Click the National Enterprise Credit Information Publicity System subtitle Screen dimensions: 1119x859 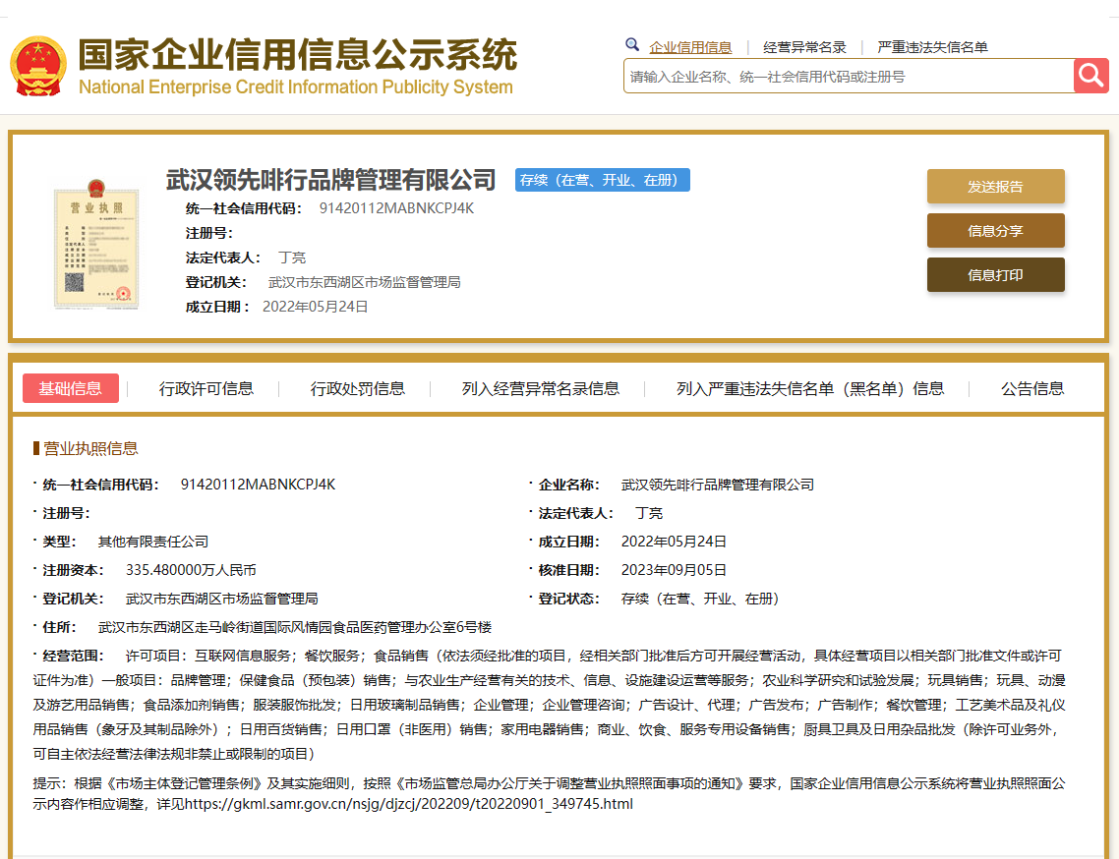[295, 87]
